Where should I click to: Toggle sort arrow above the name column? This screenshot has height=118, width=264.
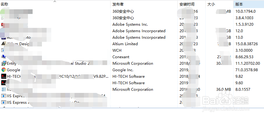pos(55,2)
